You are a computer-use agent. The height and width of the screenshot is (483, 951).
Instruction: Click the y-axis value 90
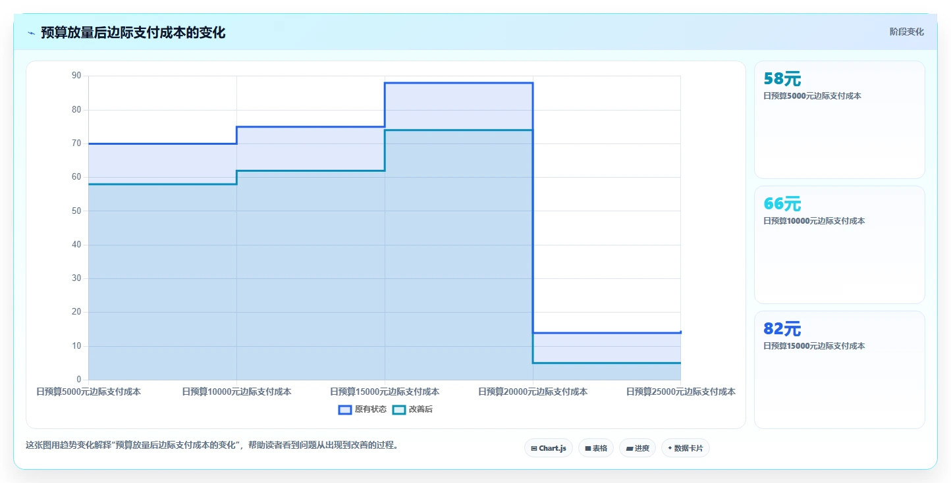76,76
